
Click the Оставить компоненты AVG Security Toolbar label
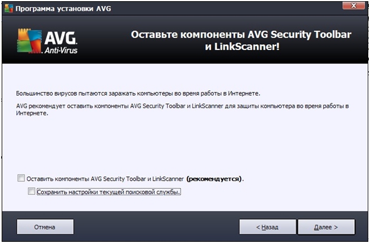click(x=105, y=179)
